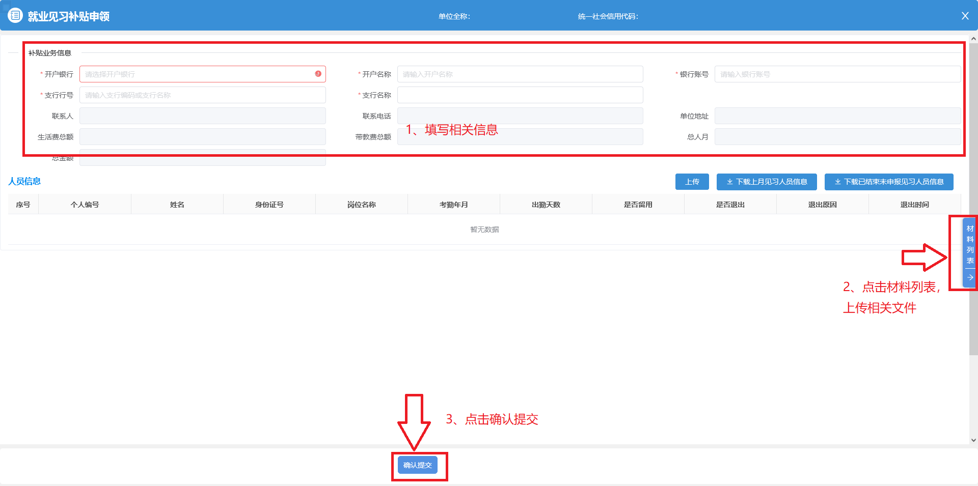Click the red error icon in 开户银行

point(318,74)
